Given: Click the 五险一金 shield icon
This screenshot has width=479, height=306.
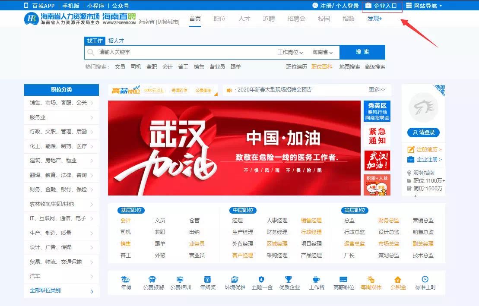Looking at the screenshot, I should (261, 279).
